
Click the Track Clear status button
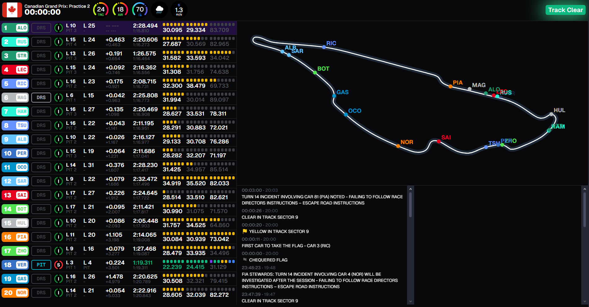point(565,10)
